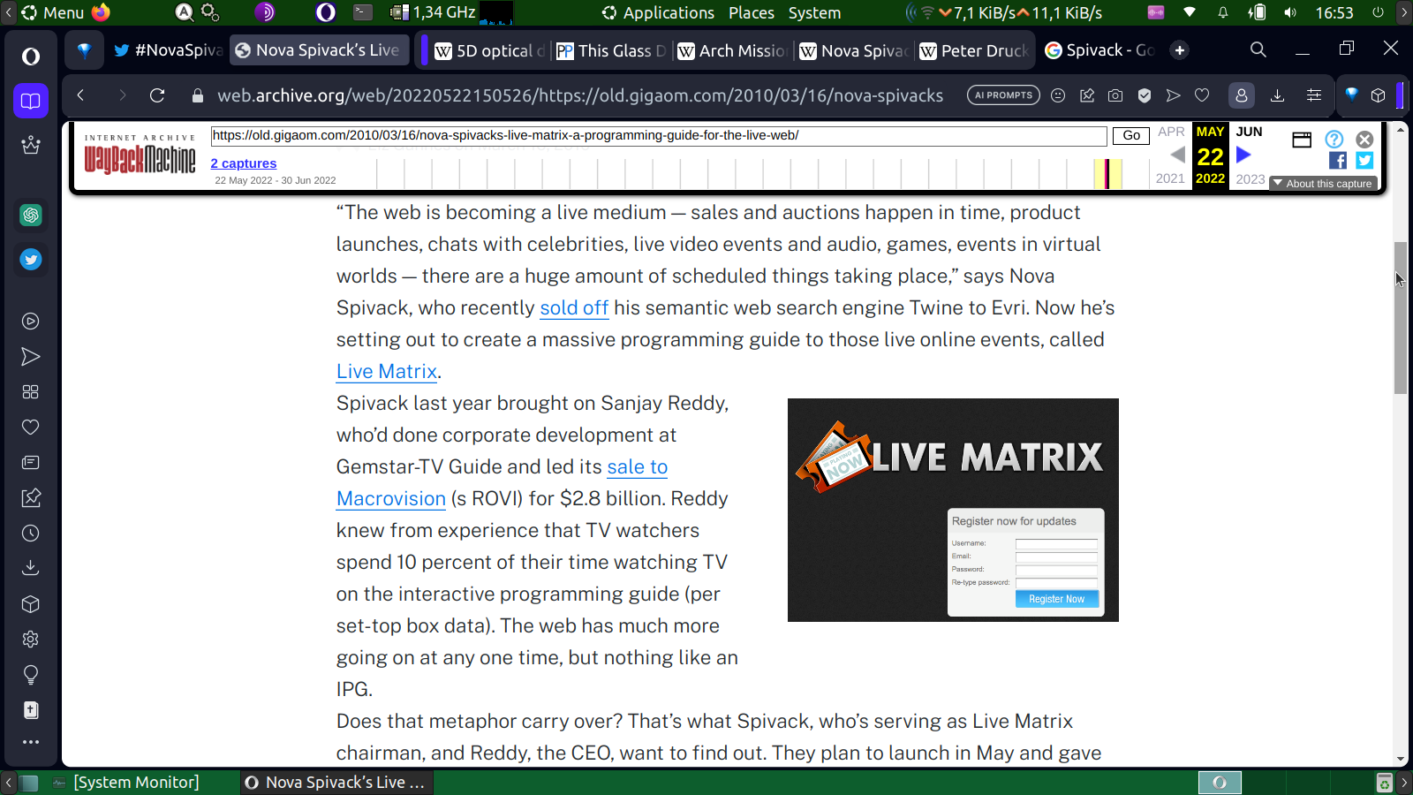Follow the "sale to" link
The width and height of the screenshot is (1413, 795).
[638, 466]
